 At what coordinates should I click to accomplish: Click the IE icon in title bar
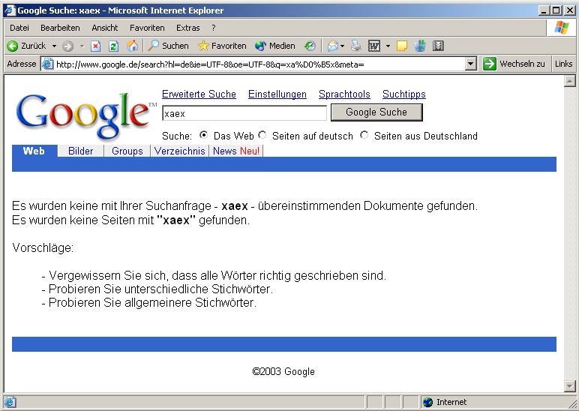click(x=10, y=10)
